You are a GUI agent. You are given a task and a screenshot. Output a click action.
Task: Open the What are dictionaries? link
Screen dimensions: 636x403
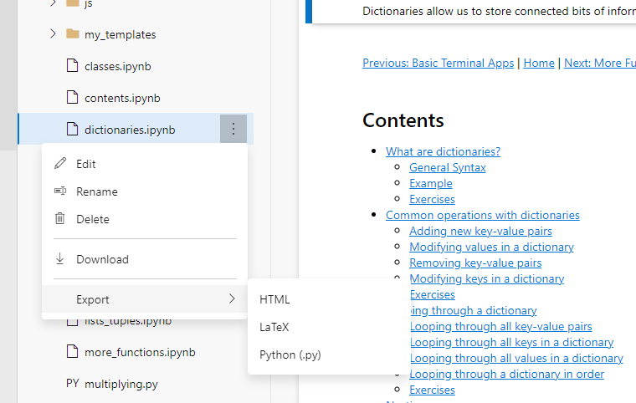tap(443, 151)
